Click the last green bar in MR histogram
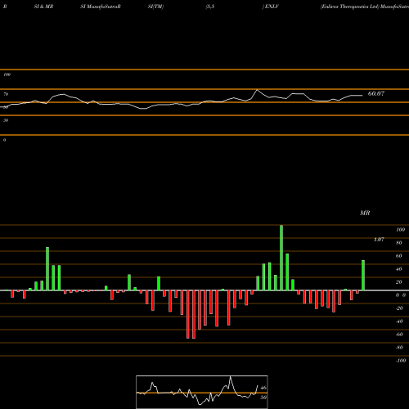This screenshot has height=409, width=409. click(x=363, y=276)
